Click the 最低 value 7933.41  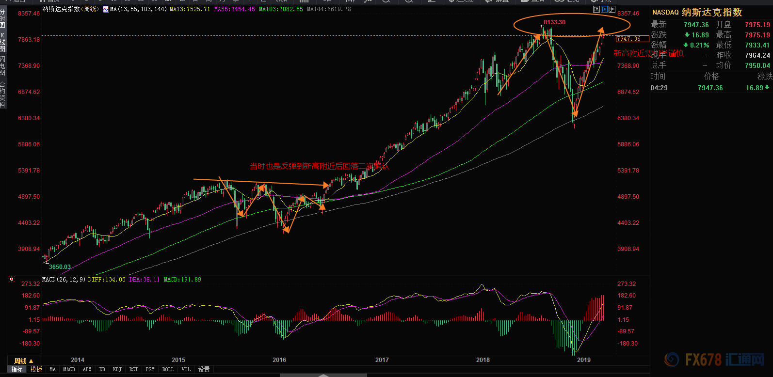coord(757,45)
